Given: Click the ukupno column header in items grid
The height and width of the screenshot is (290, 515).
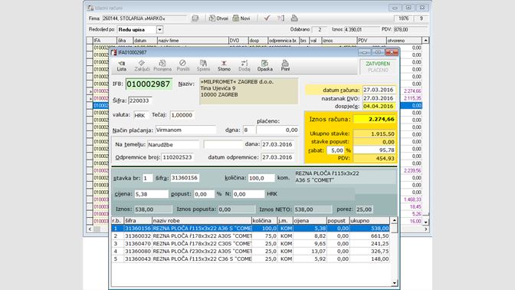Looking at the screenshot, I should (x=369, y=221).
